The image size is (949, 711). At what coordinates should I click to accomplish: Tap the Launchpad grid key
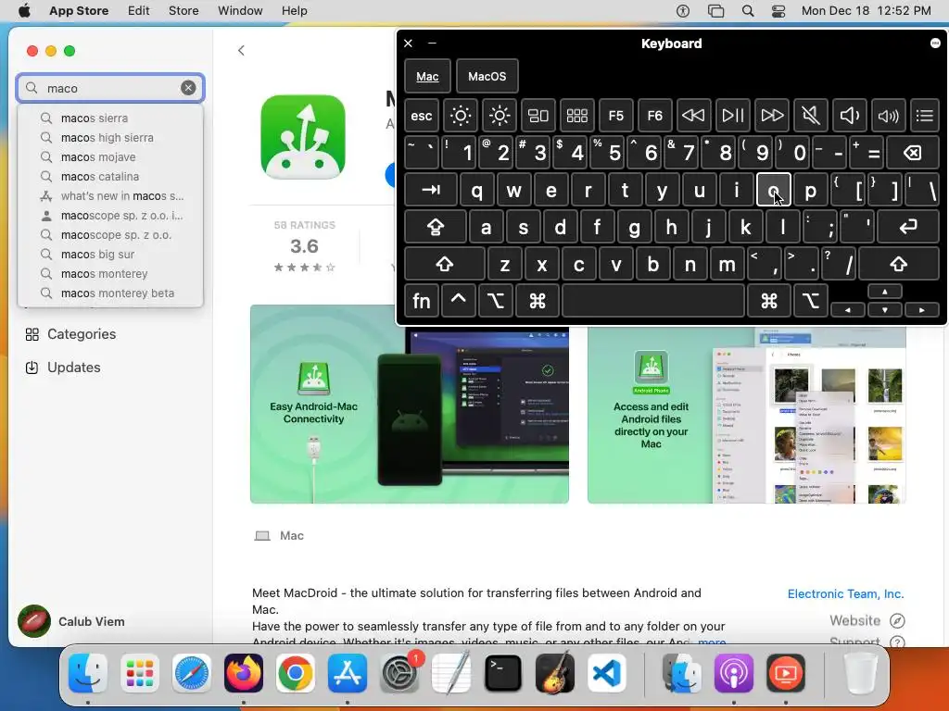[x=576, y=116]
